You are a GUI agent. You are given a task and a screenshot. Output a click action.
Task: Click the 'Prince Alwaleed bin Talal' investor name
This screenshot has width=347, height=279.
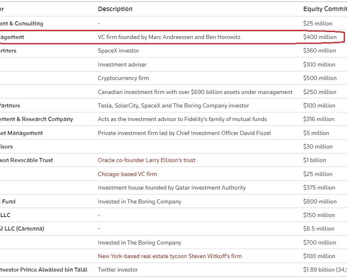(x=44, y=270)
